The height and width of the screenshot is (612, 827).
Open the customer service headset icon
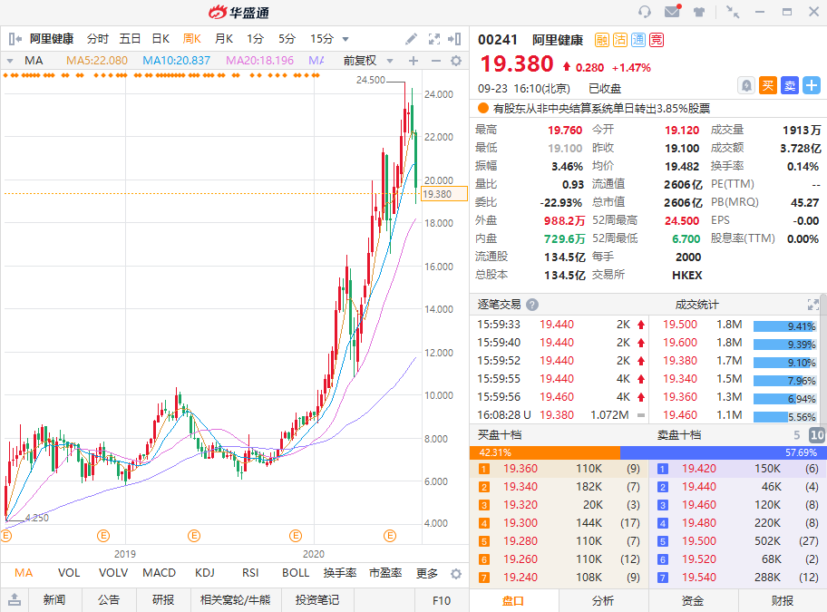(x=645, y=12)
